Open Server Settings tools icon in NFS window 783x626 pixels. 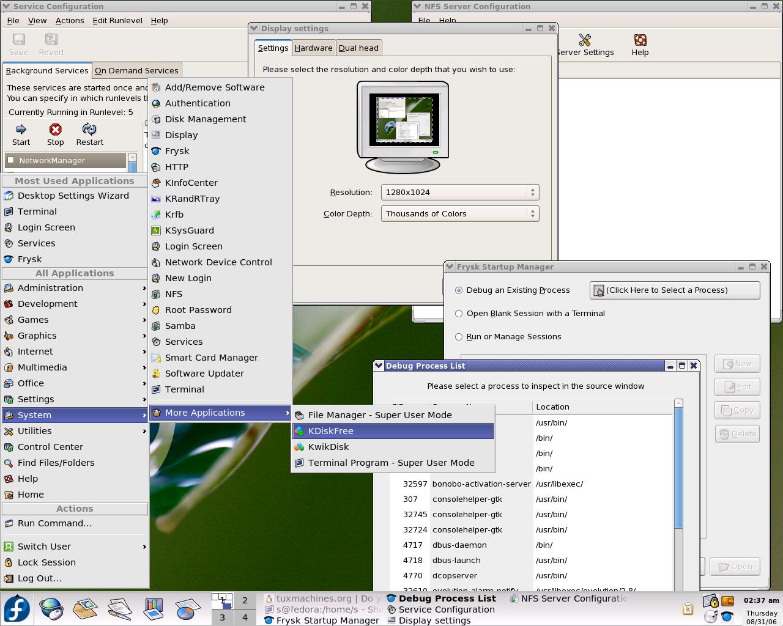585,40
